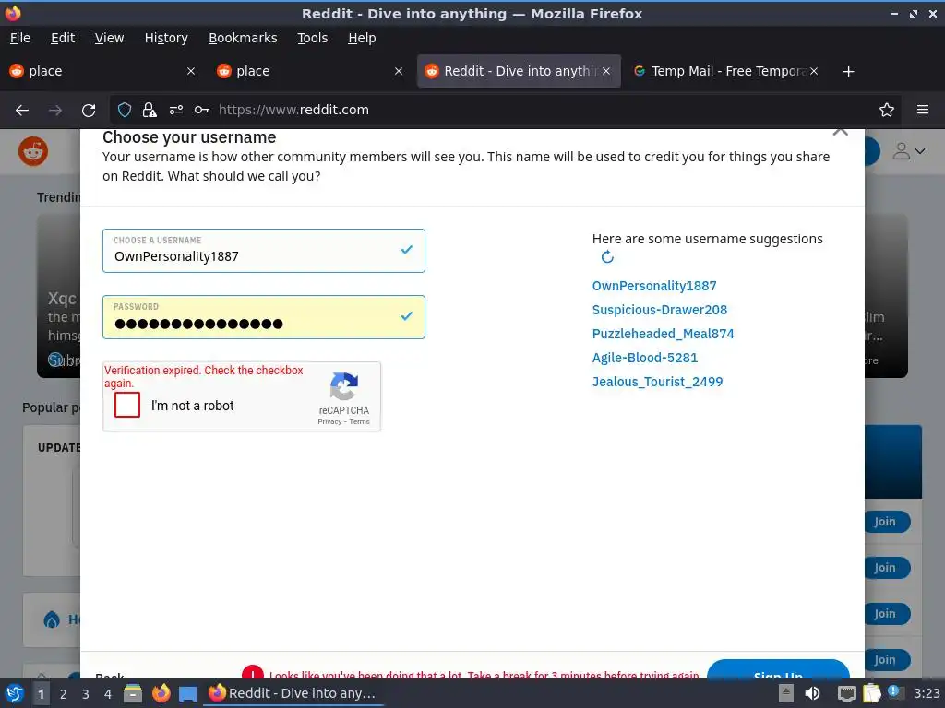Select suggestion Puzzleheaded_Meal874
The width and height of the screenshot is (945, 708).
click(x=663, y=334)
